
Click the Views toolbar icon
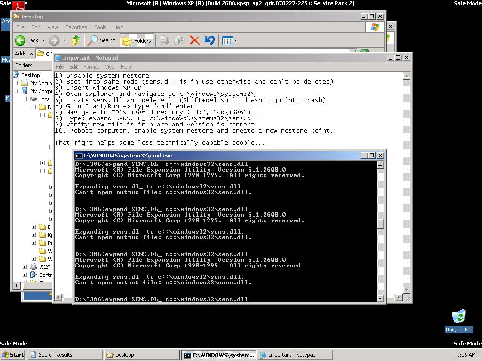(x=227, y=40)
